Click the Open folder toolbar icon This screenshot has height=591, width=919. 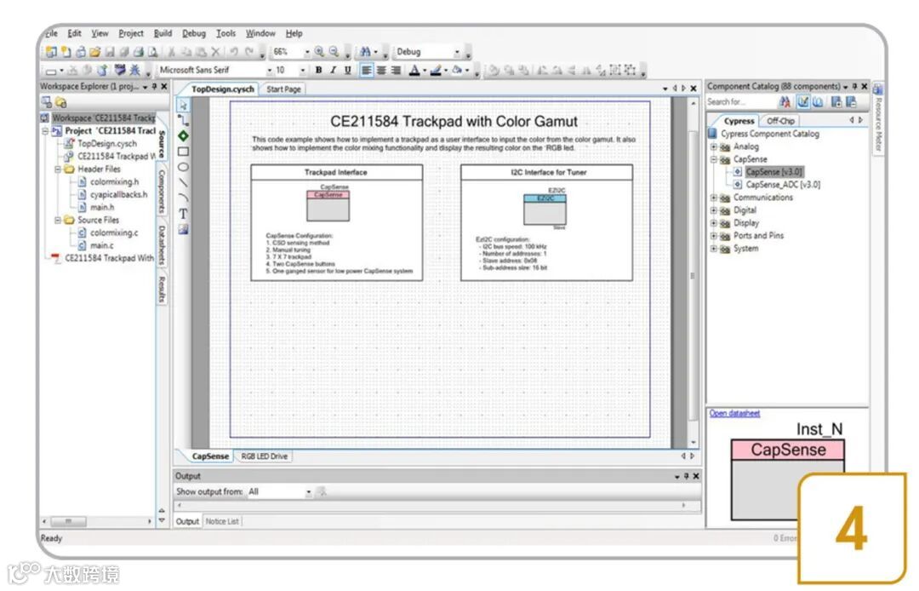(x=95, y=52)
